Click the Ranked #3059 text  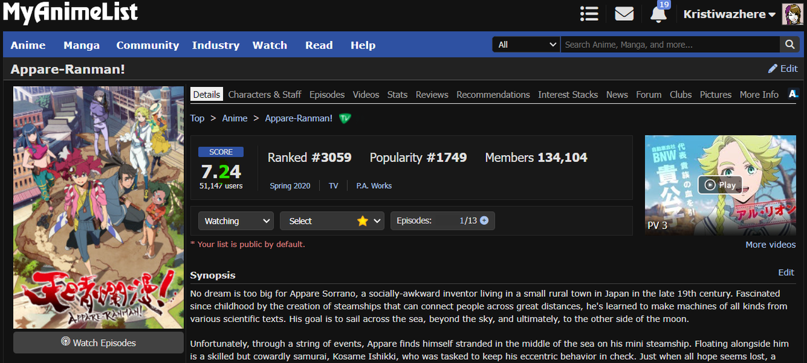coord(310,158)
